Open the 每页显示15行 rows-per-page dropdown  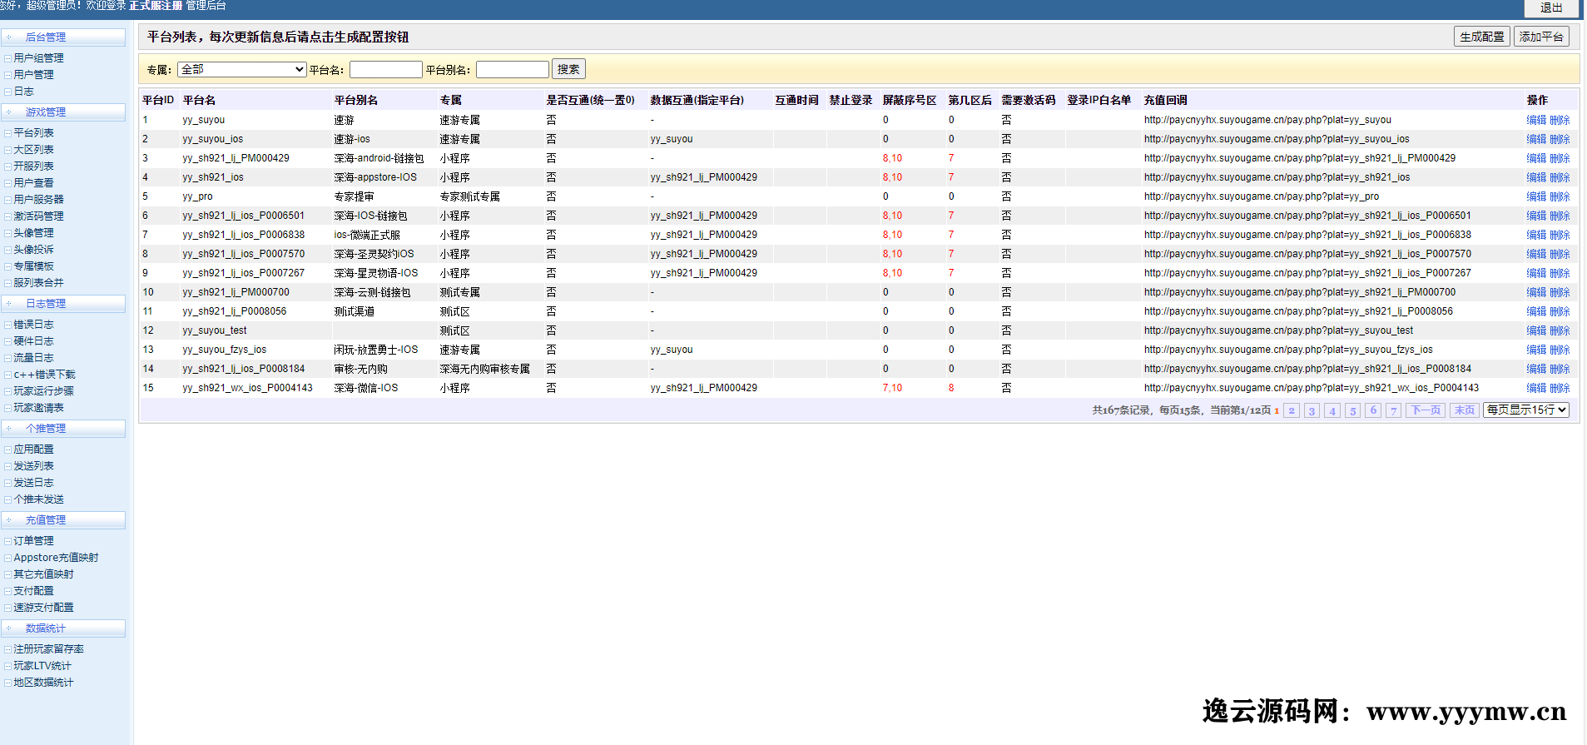(x=1526, y=410)
